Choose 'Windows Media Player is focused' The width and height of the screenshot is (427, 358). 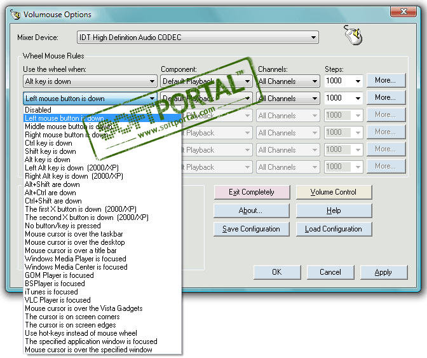(102, 259)
